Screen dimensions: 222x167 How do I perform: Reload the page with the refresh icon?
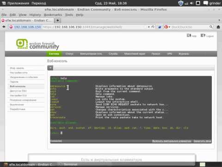[x=153, y=27]
